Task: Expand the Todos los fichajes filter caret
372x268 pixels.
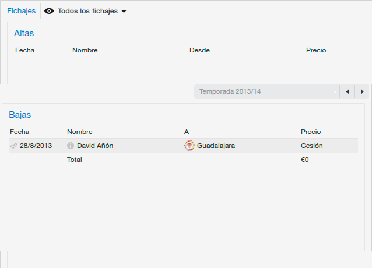Action: (124, 12)
